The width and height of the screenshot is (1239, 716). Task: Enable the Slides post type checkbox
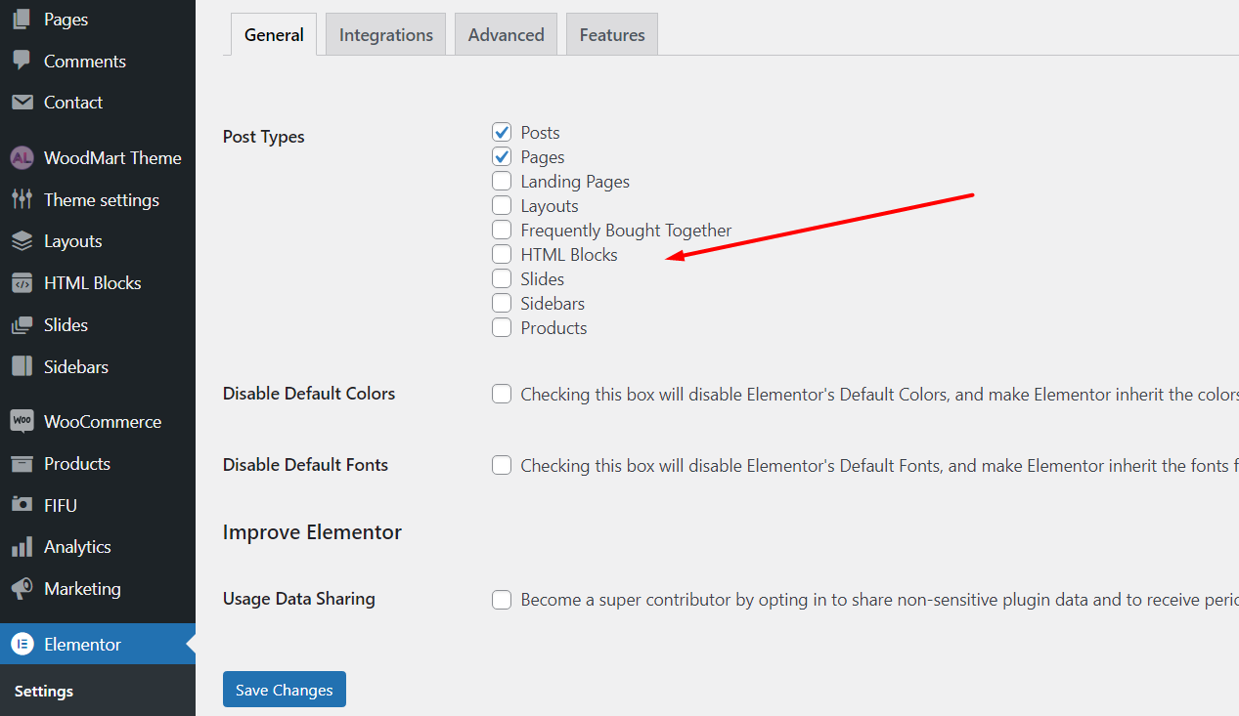[x=502, y=278]
